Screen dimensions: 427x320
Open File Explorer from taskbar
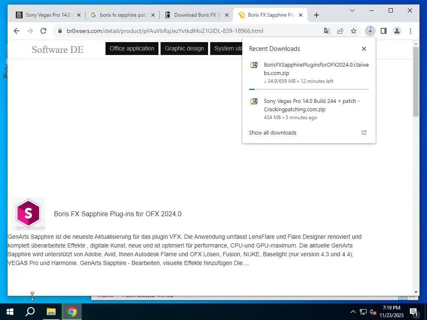pos(51,312)
